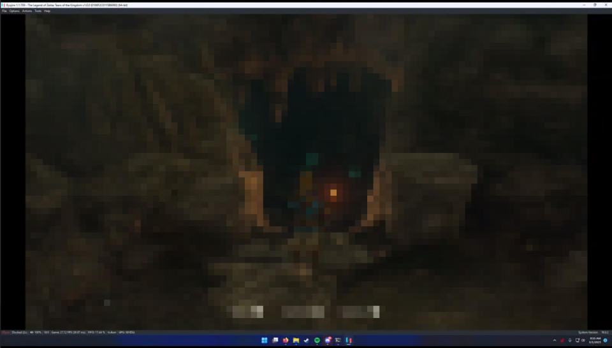Screen dimensions: 612x348
Task: Open Steam from the taskbar
Action: [307, 340]
